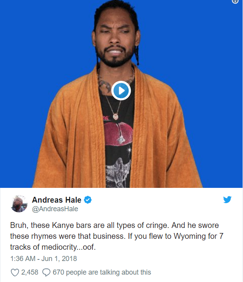Play the embedded tweet video
The height and width of the screenshot is (282, 243).
tap(121, 91)
